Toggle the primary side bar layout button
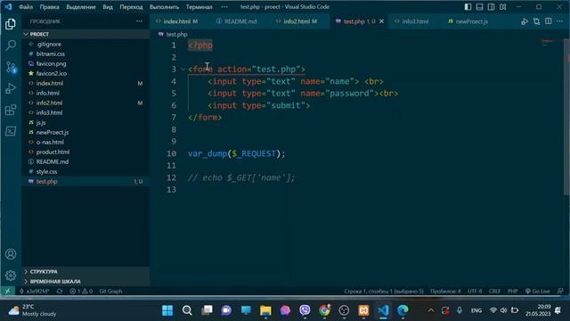 click(x=468, y=7)
